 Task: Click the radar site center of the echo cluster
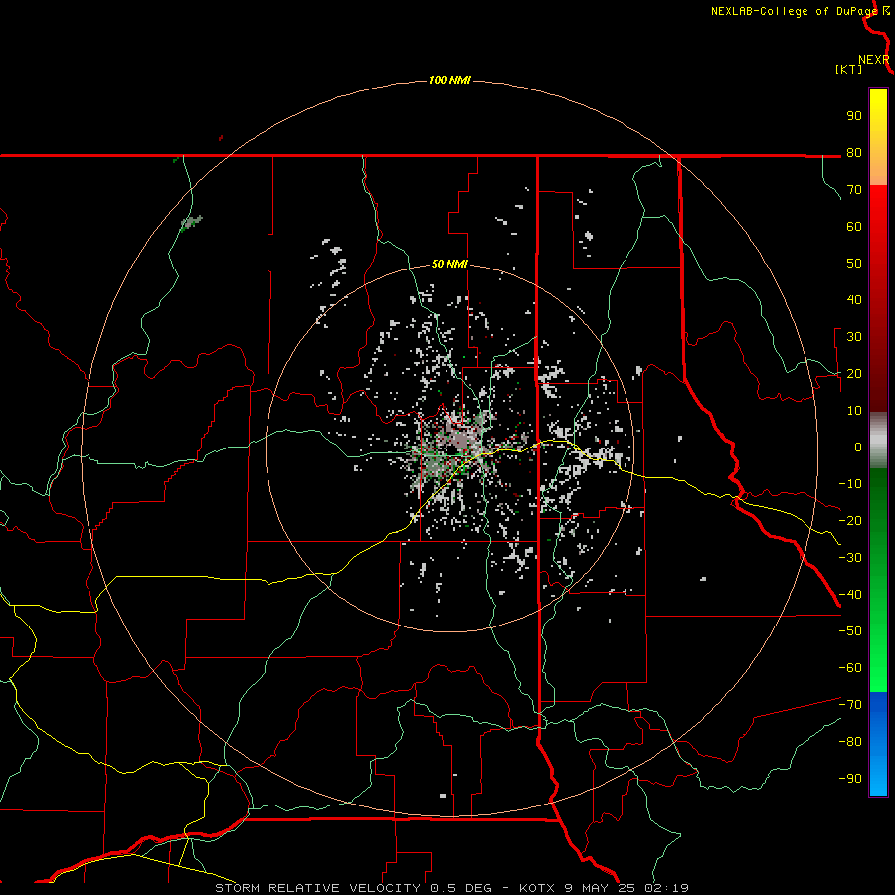451,450
